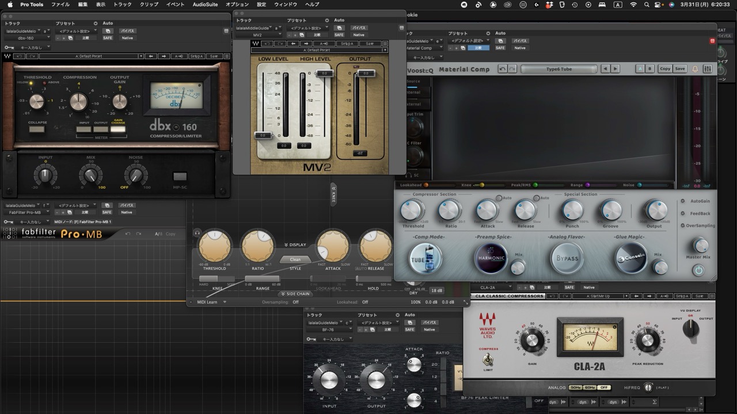Go to previous preset in Material Comp
Image resolution: width=737 pixels, height=414 pixels.
coord(605,69)
